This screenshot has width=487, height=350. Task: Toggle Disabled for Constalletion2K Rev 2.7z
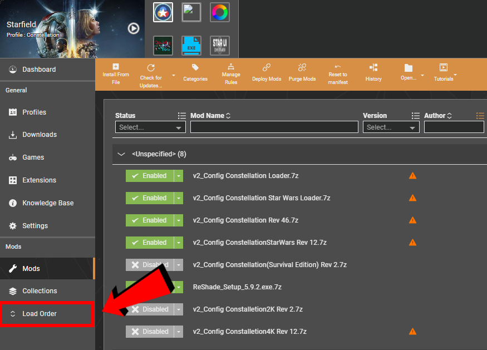pos(150,309)
